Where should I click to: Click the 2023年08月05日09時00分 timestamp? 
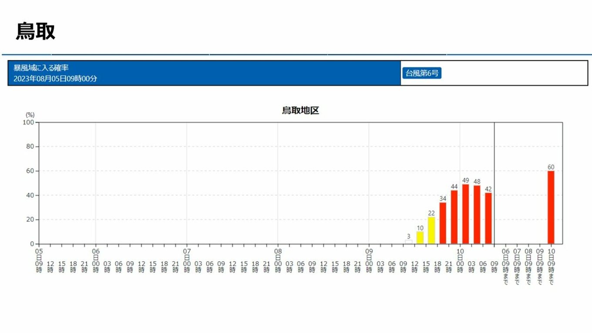click(x=55, y=79)
